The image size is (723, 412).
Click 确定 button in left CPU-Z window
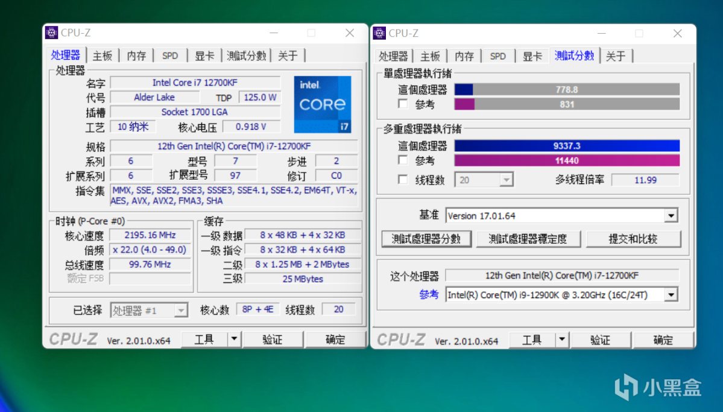(335, 339)
